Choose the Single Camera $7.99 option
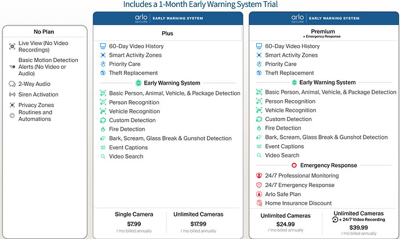The height and width of the screenshot is (239, 400). (134, 223)
